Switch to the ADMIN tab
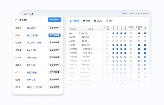164x105 pixels. (74, 21)
